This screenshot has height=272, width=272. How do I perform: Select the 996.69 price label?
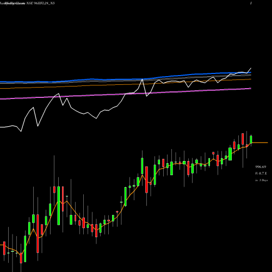pyautogui.click(x=261, y=167)
